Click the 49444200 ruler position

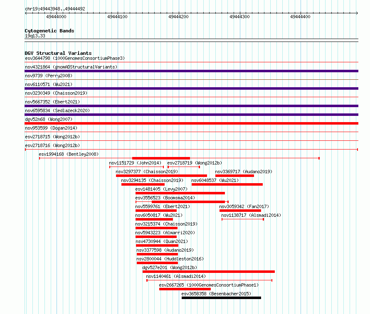click(178, 17)
